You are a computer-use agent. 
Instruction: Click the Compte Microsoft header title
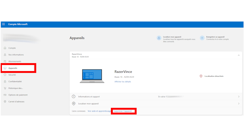[x=18, y=24]
